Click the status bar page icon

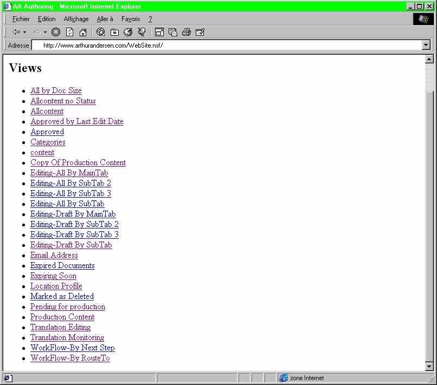7,378
